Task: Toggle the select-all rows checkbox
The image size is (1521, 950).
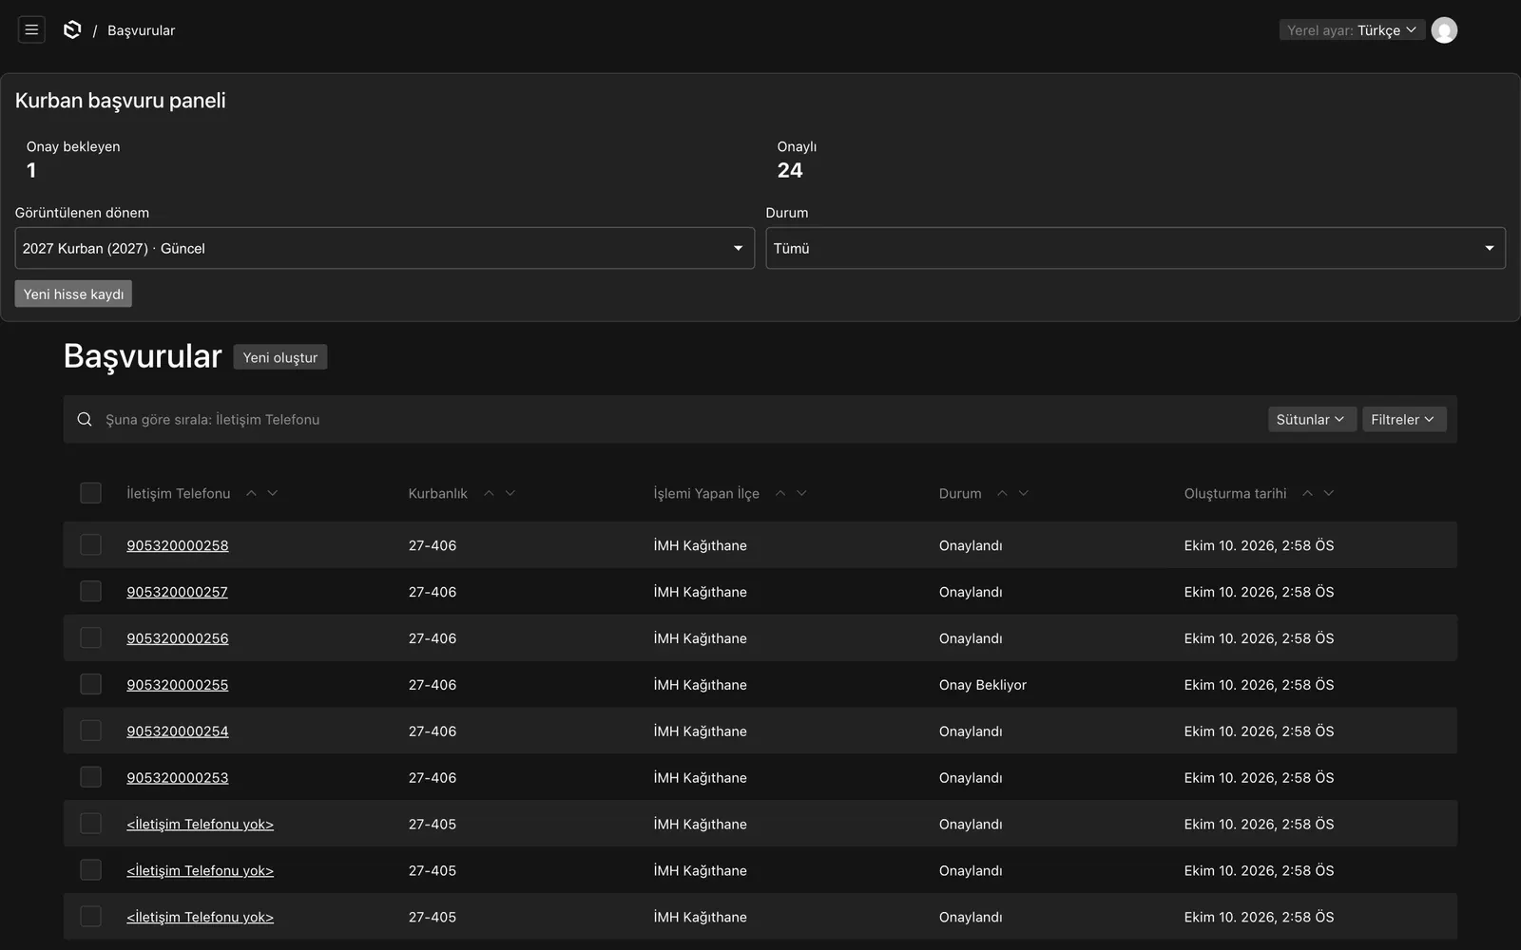Action: (90, 493)
